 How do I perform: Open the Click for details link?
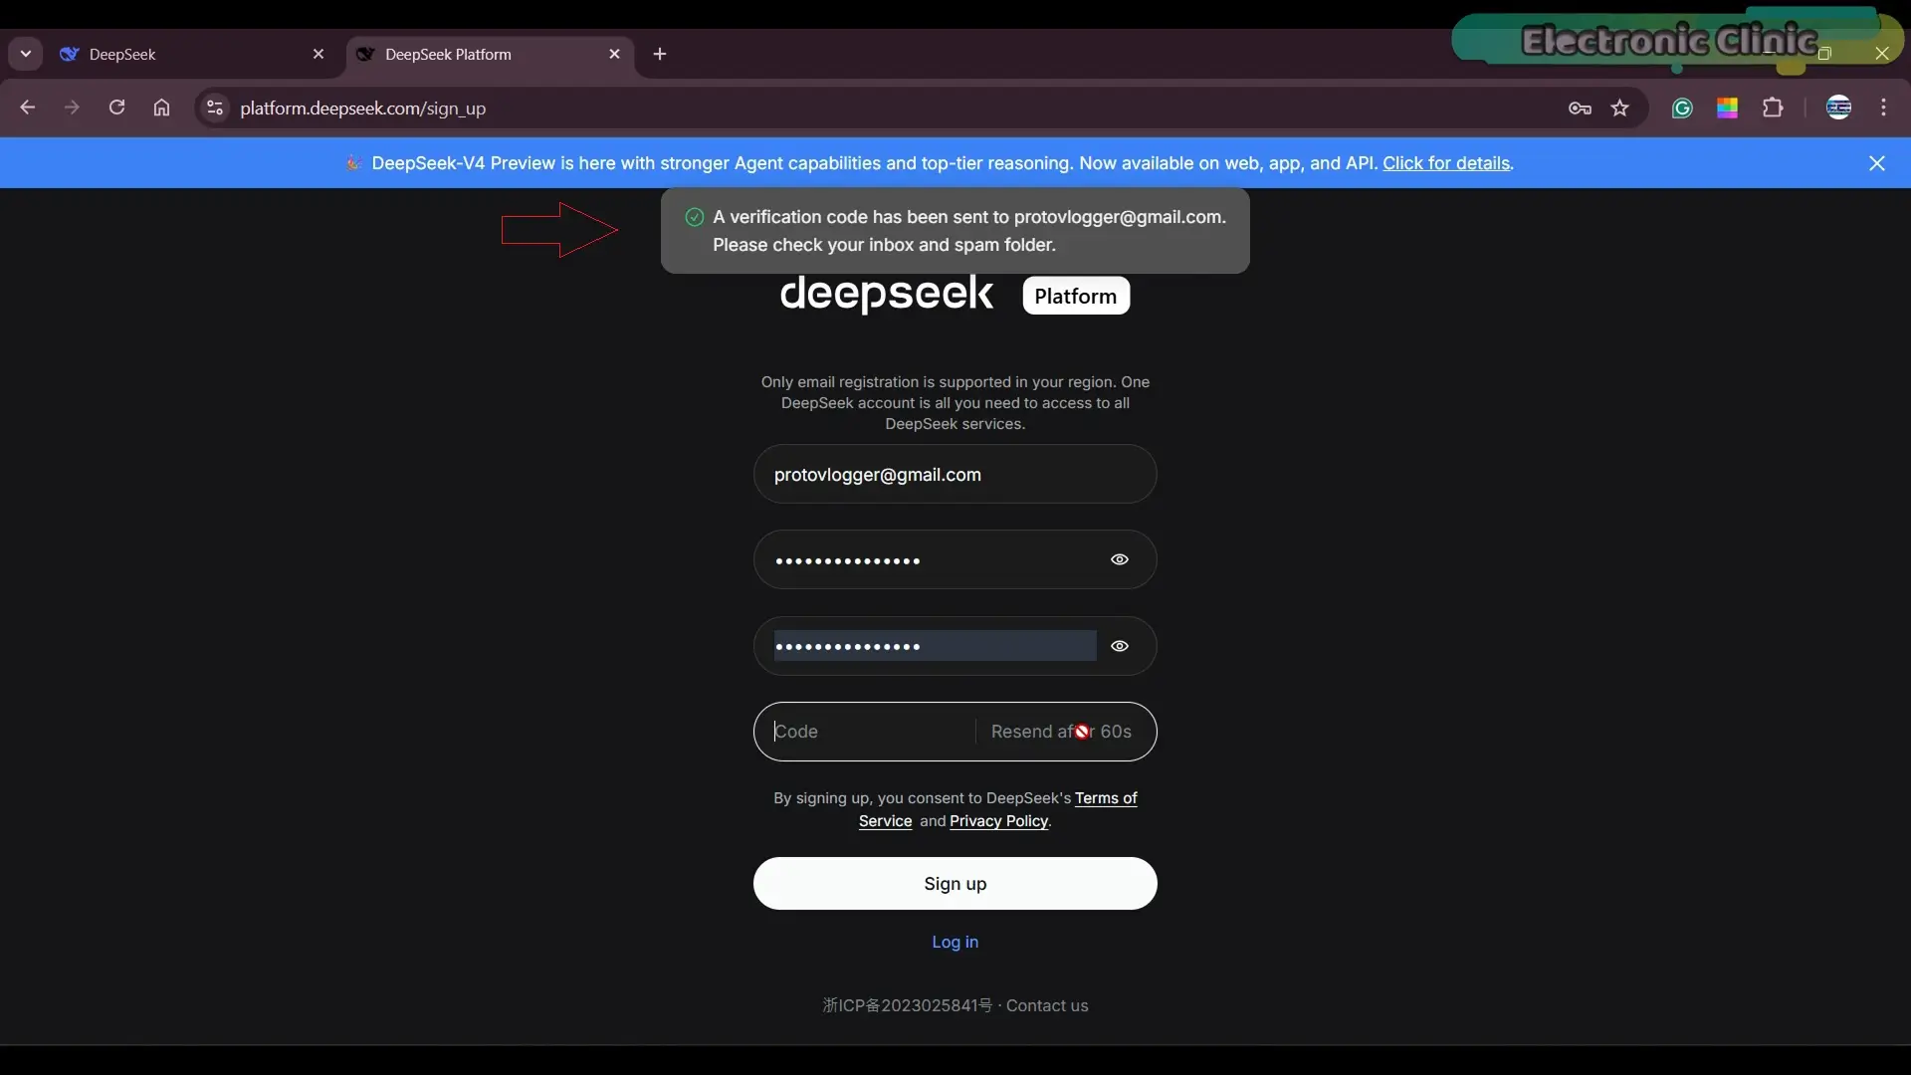(1446, 163)
